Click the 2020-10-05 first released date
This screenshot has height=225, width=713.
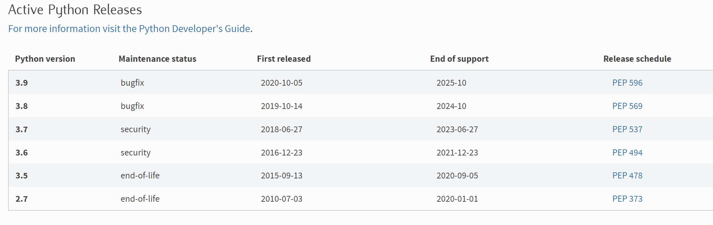282,83
